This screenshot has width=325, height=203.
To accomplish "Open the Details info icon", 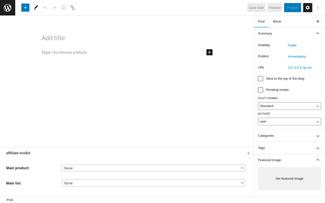I will click(63, 8).
